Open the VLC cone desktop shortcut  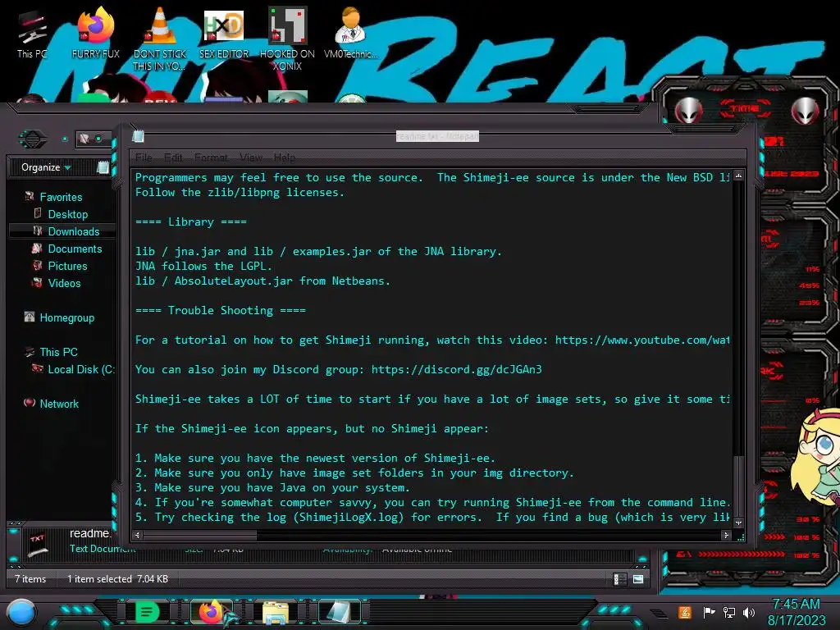(x=160, y=39)
